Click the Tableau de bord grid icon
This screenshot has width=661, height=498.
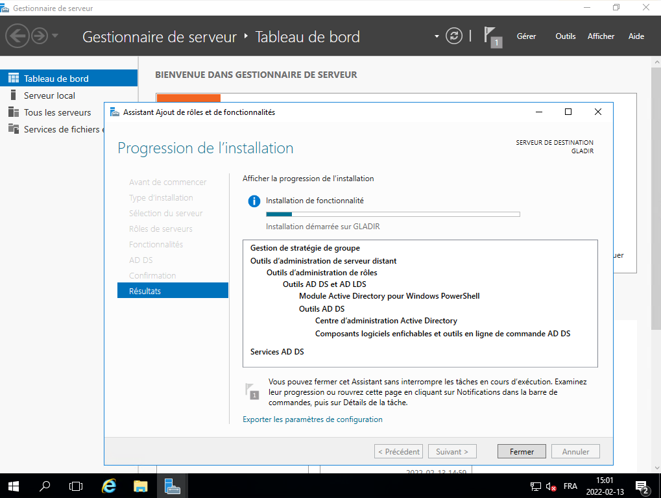click(14, 78)
